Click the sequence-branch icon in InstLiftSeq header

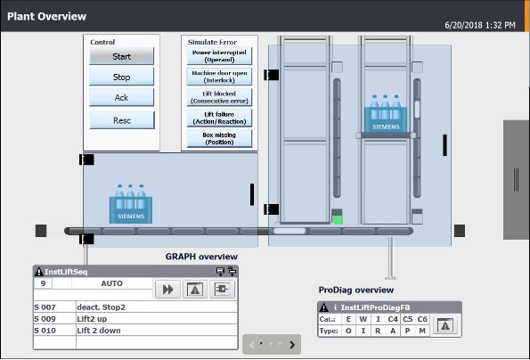(232, 271)
